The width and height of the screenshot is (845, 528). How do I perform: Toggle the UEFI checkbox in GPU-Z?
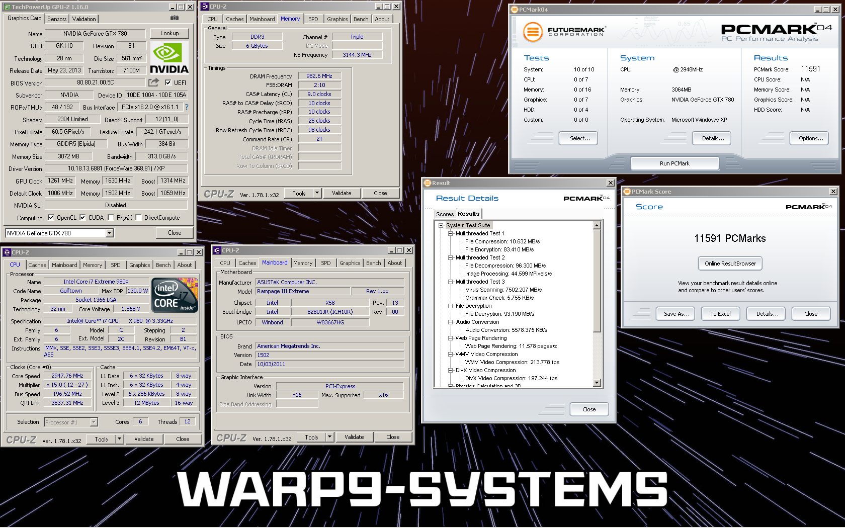[168, 82]
